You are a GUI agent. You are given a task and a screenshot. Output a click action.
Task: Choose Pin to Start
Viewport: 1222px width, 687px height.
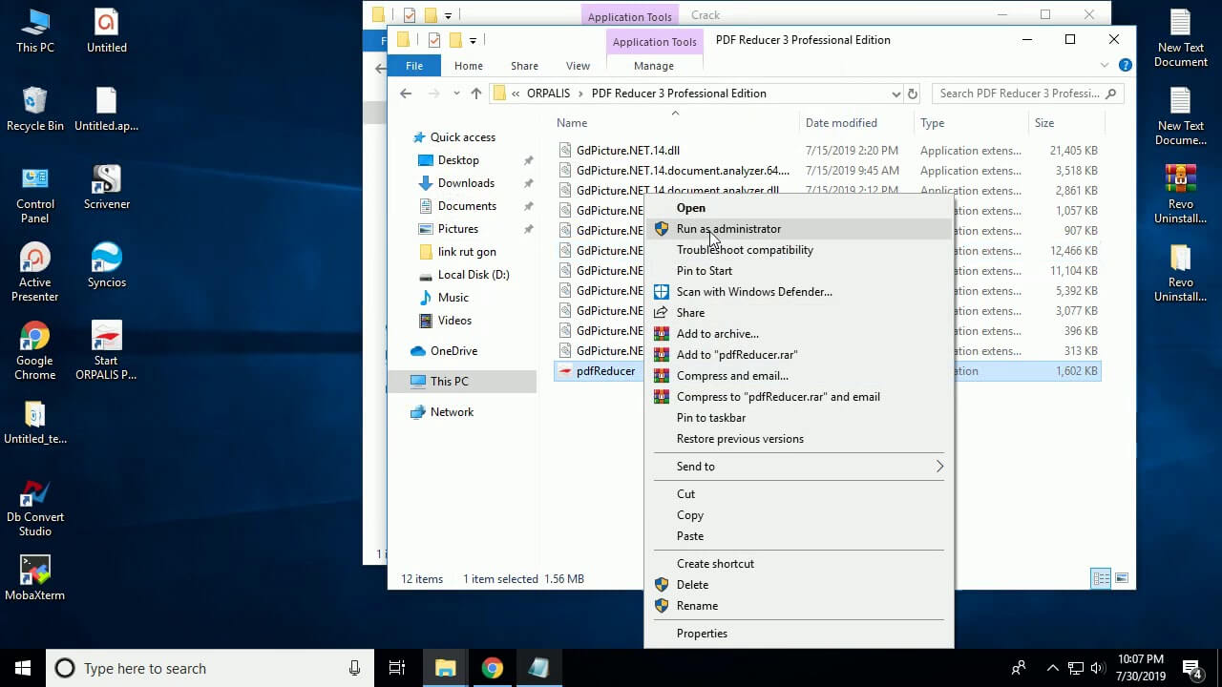coord(799,271)
